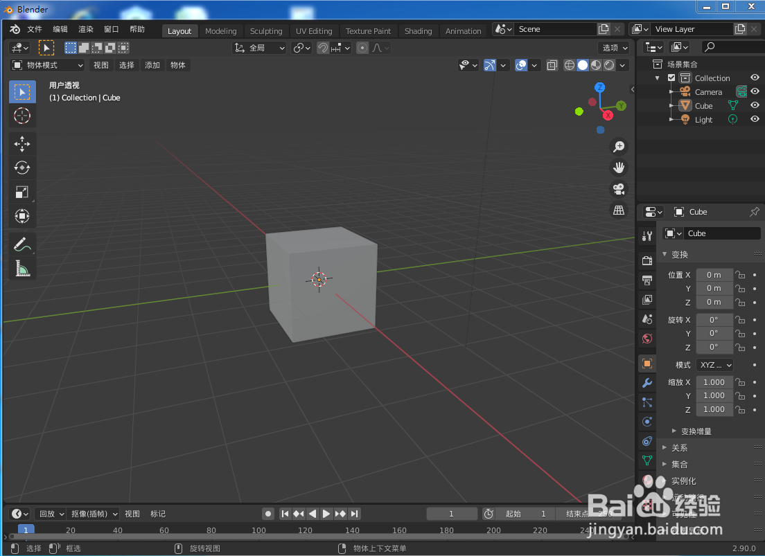
Task: Select the Rotate tool
Action: point(21,168)
